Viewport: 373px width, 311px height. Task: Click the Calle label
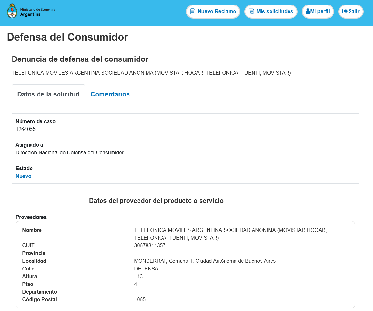click(28, 269)
